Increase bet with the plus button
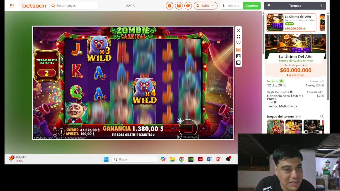The image size is (340, 191). [x=203, y=129]
